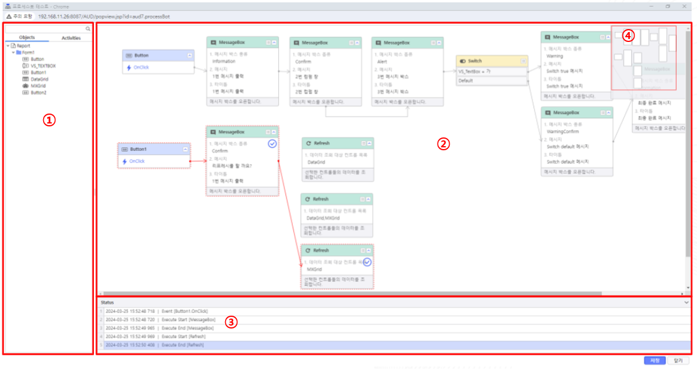Collapse the WarningConfirm MessageBox node
The height and width of the screenshot is (371, 697).
click(608, 113)
